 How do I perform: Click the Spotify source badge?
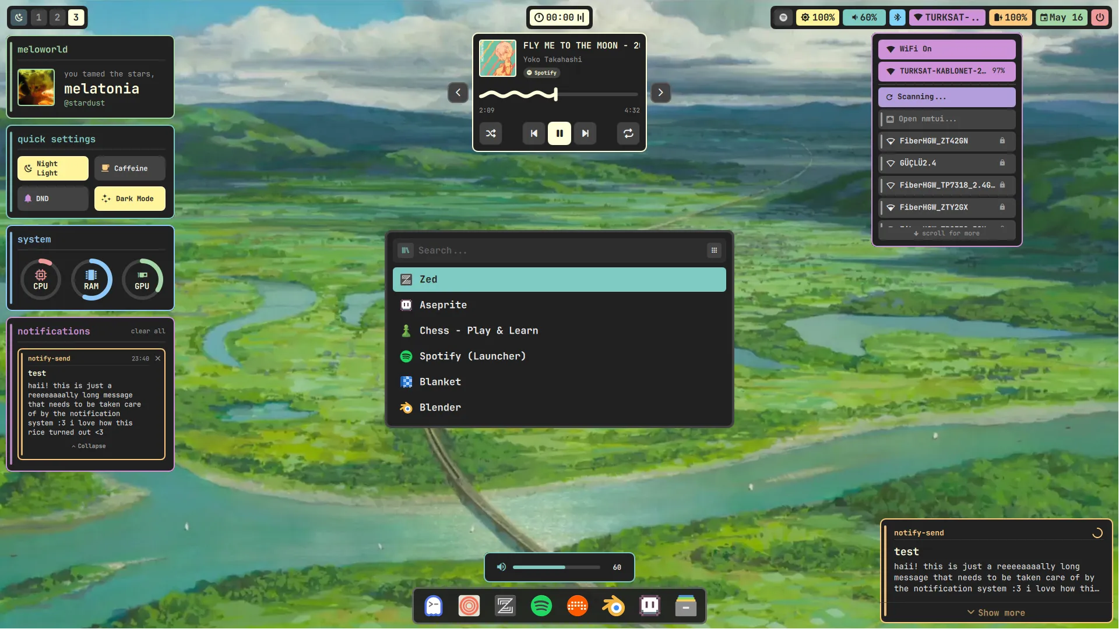click(542, 73)
